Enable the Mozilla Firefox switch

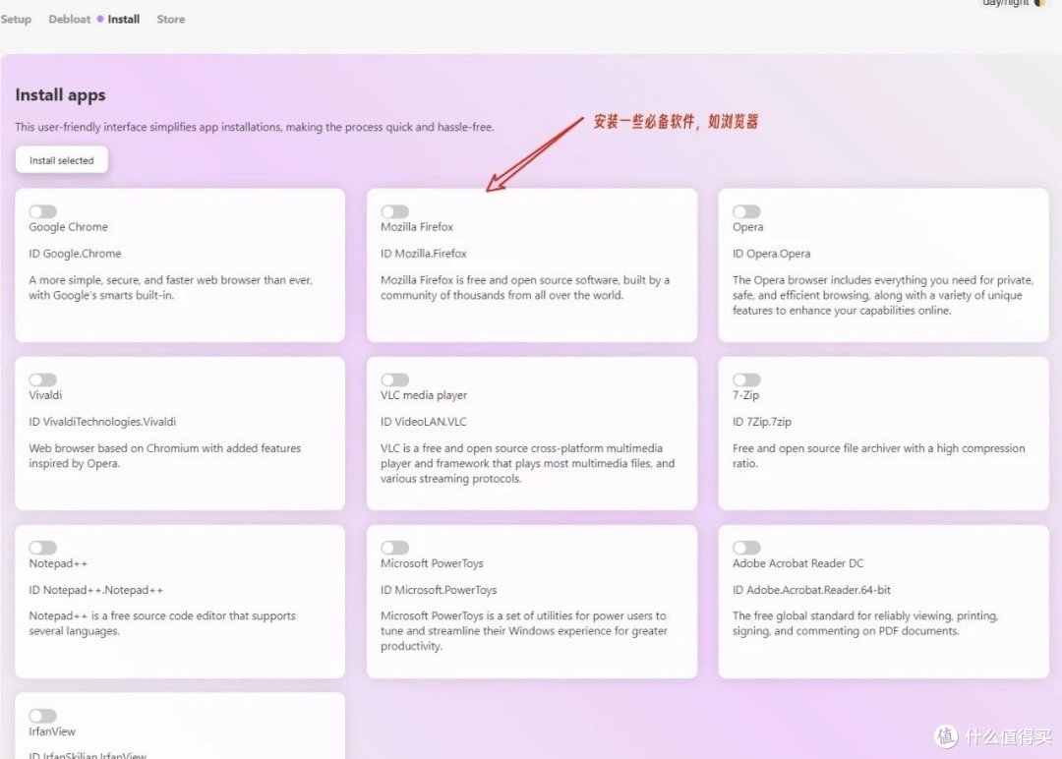click(x=395, y=211)
